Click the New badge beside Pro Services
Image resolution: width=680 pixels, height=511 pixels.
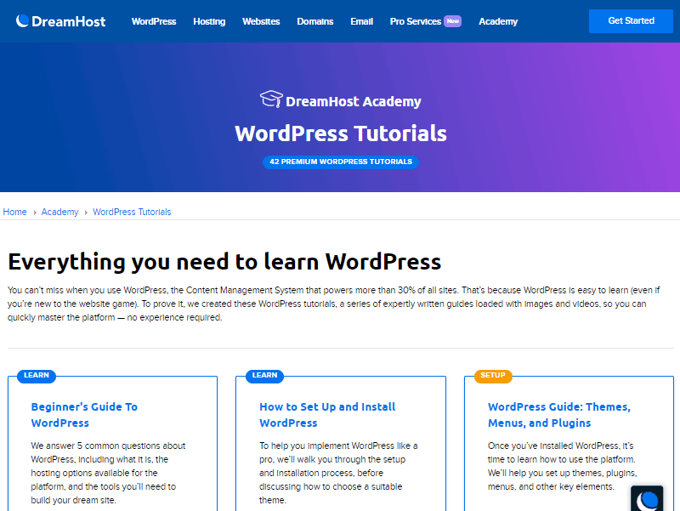click(452, 21)
